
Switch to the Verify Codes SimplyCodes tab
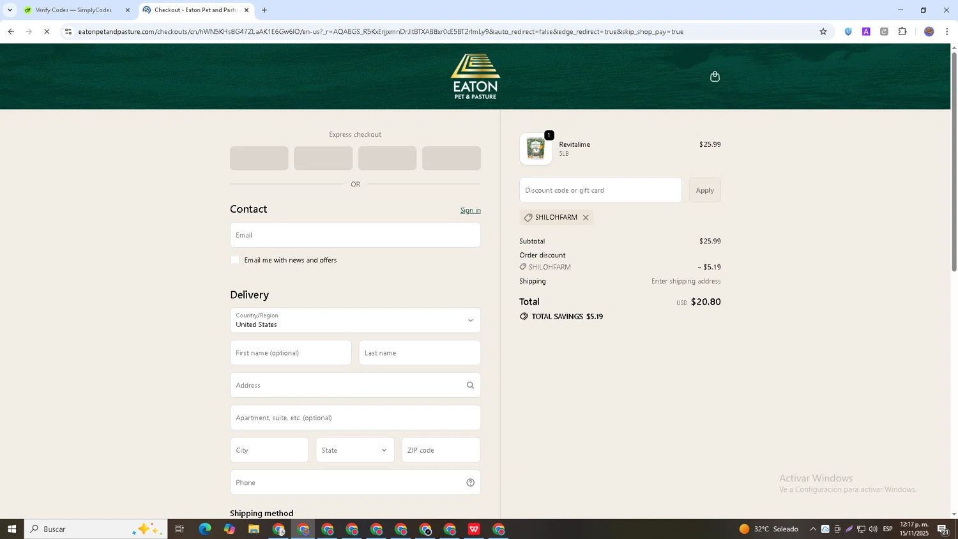pos(73,10)
